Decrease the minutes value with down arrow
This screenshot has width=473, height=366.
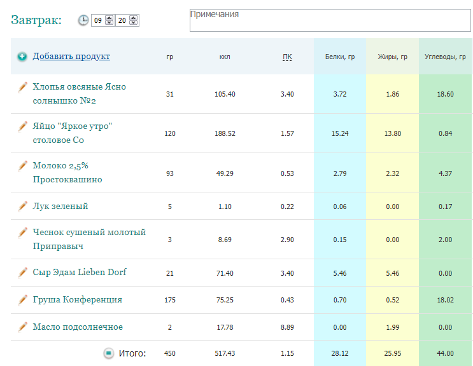tap(133, 23)
